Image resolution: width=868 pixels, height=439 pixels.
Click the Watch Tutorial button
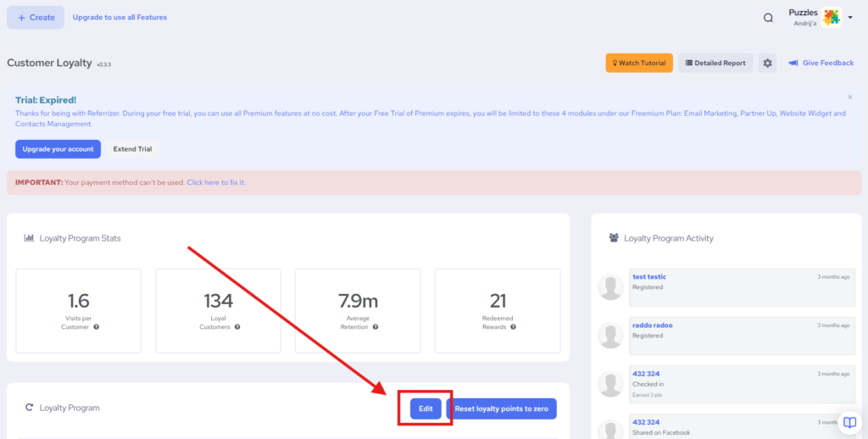tap(639, 63)
